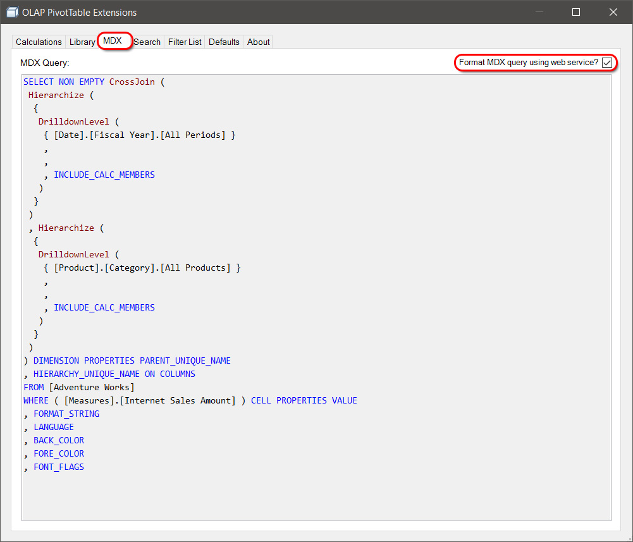The image size is (633, 542).
Task: Click the [Adventure Works] cube name
Action: tap(92, 388)
